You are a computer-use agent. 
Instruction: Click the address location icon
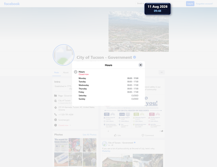[56, 108]
